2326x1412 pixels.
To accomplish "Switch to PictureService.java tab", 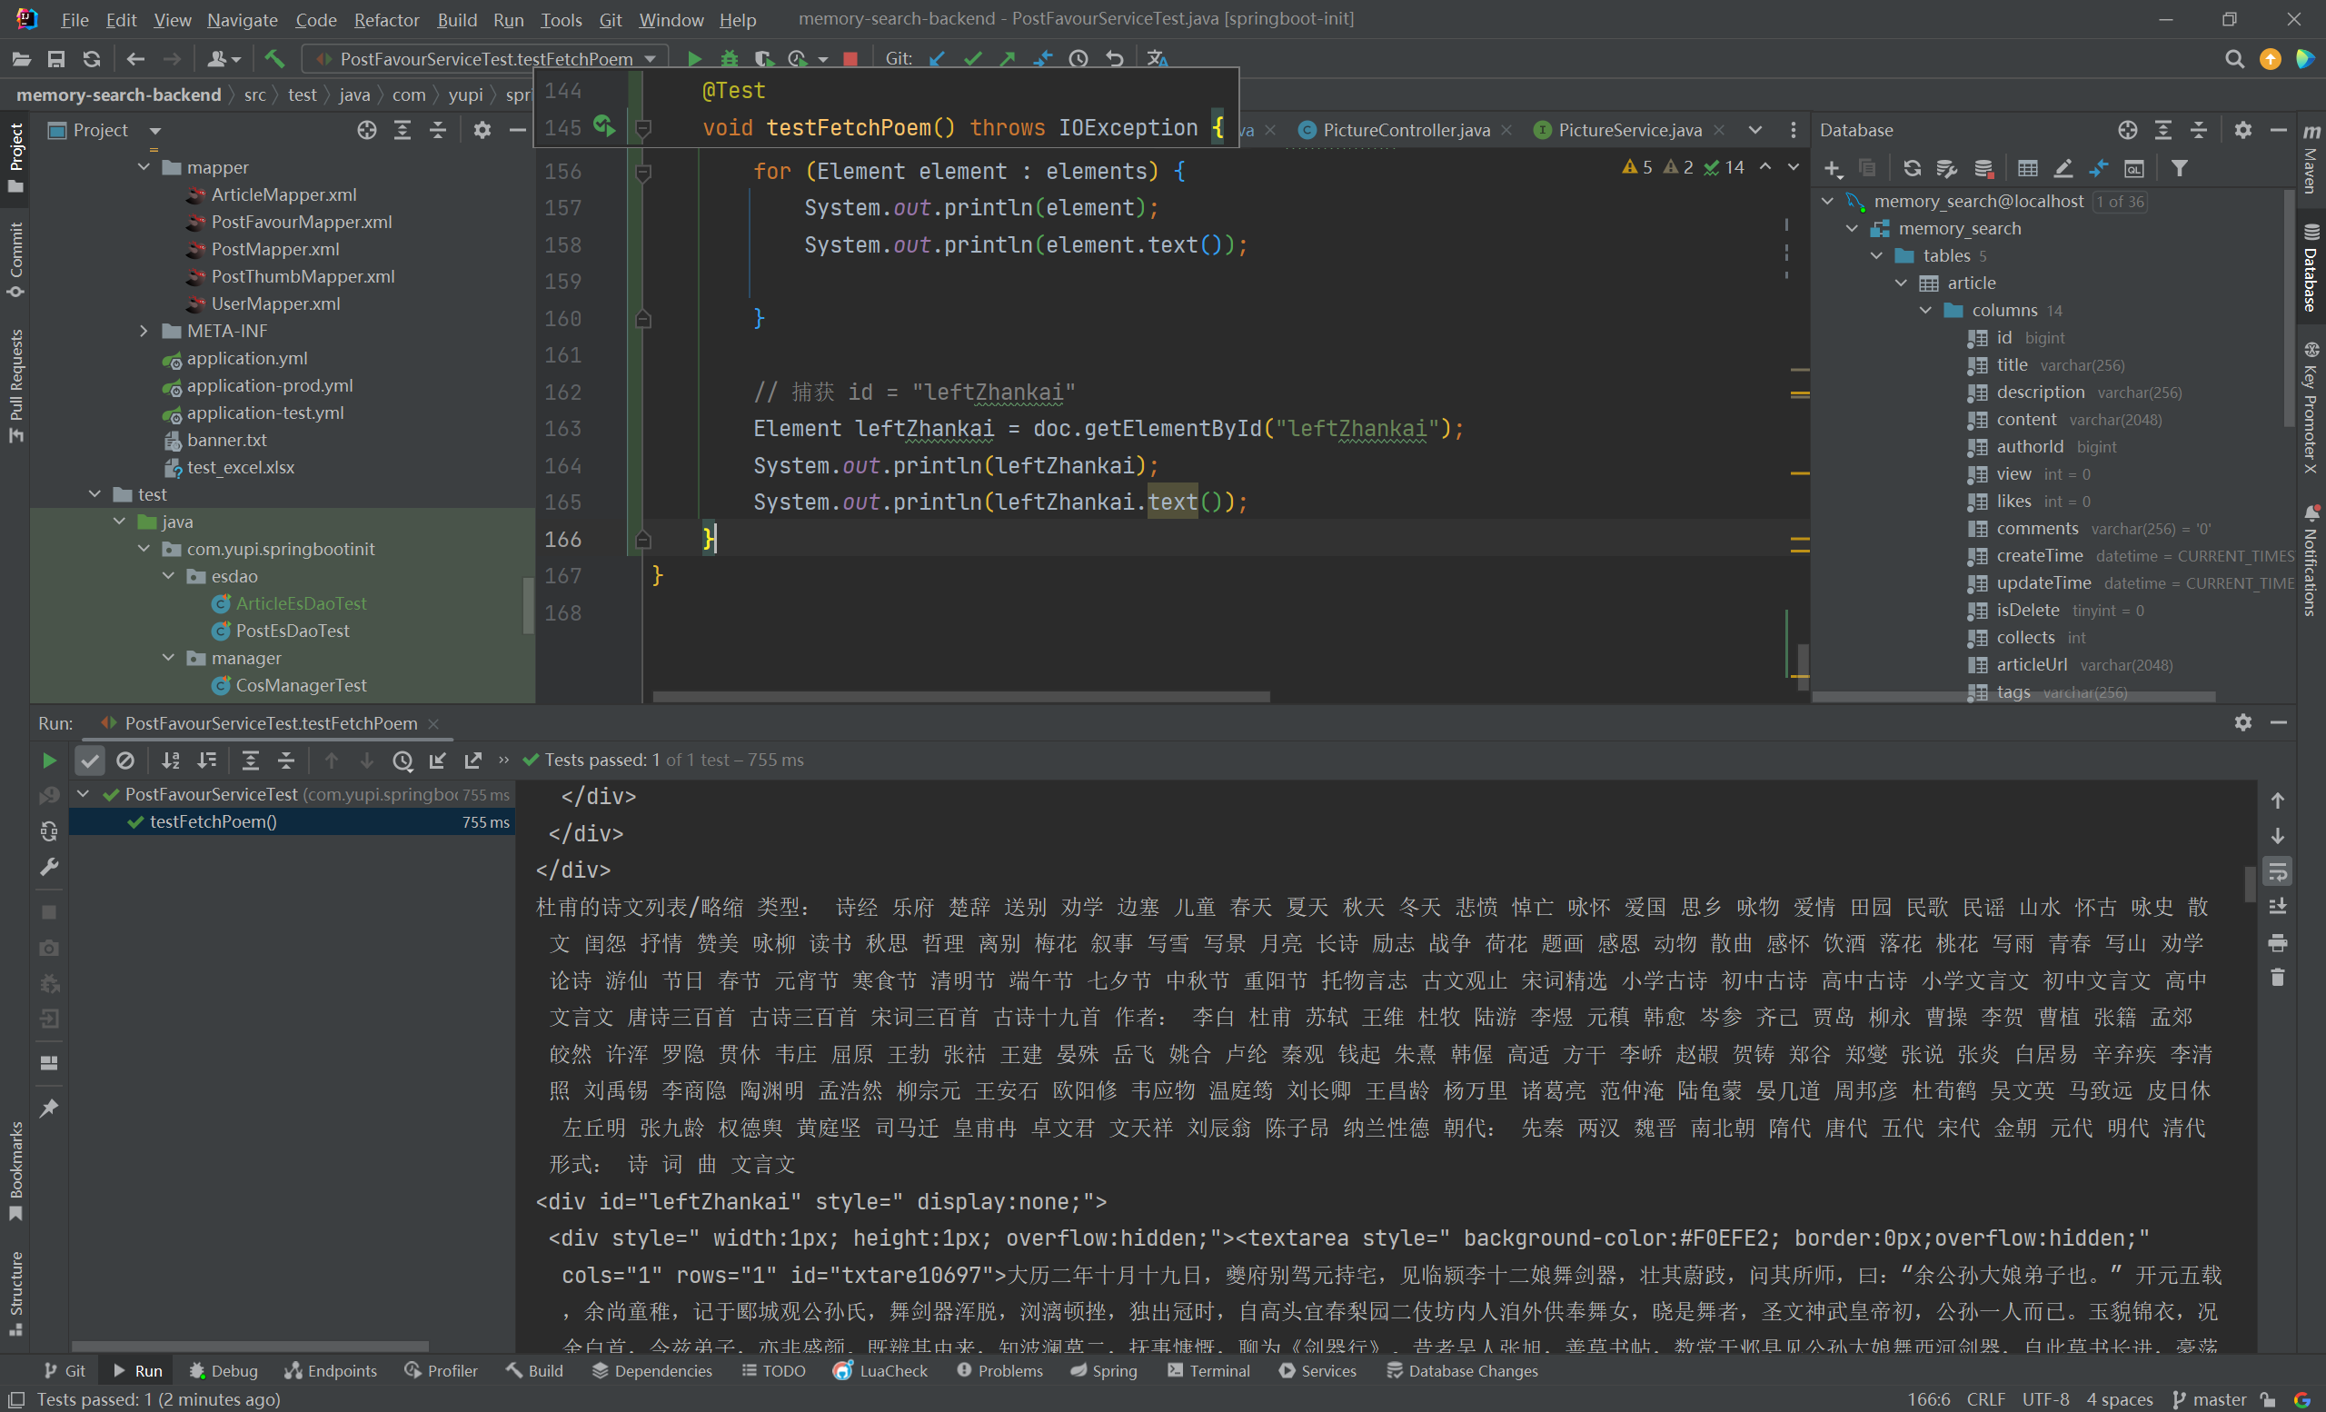I will coord(1629,130).
